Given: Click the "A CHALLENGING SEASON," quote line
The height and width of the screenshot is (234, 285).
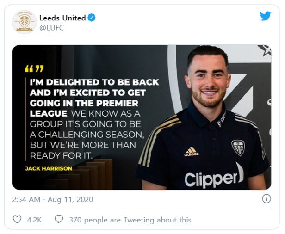Looking at the screenshot, I should click(x=87, y=135).
